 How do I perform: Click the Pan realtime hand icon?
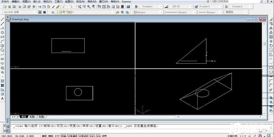[x=79, y=7]
